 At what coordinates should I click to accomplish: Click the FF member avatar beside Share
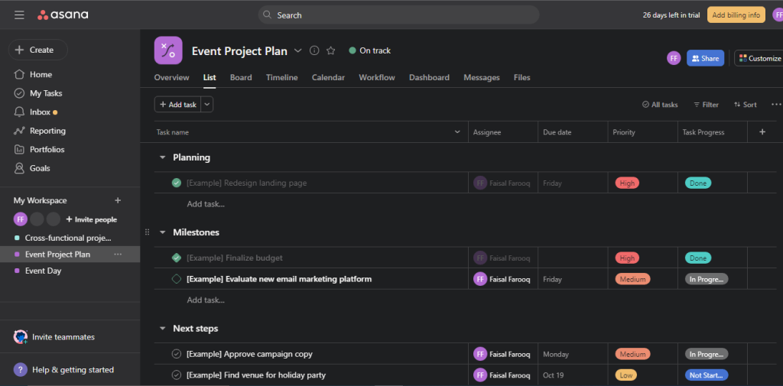point(674,58)
